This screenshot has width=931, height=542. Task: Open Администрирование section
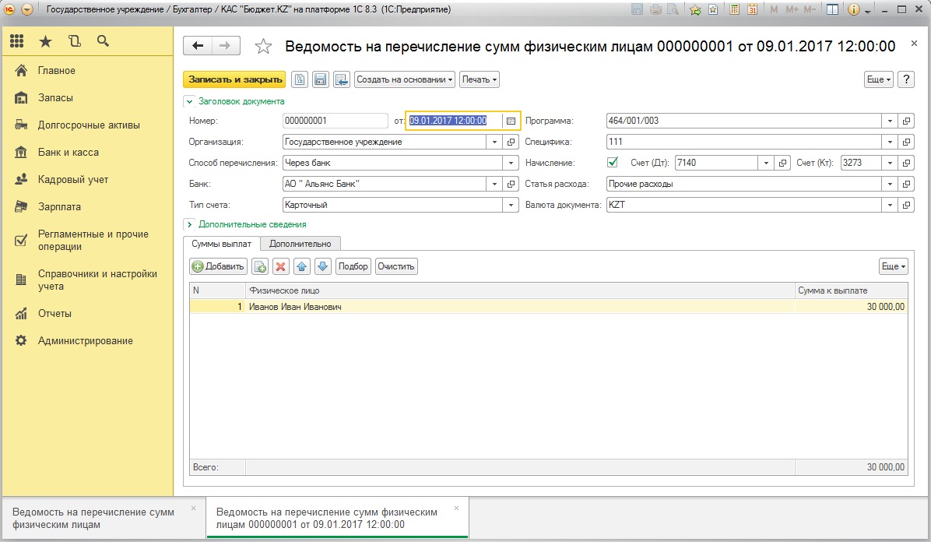click(x=85, y=341)
